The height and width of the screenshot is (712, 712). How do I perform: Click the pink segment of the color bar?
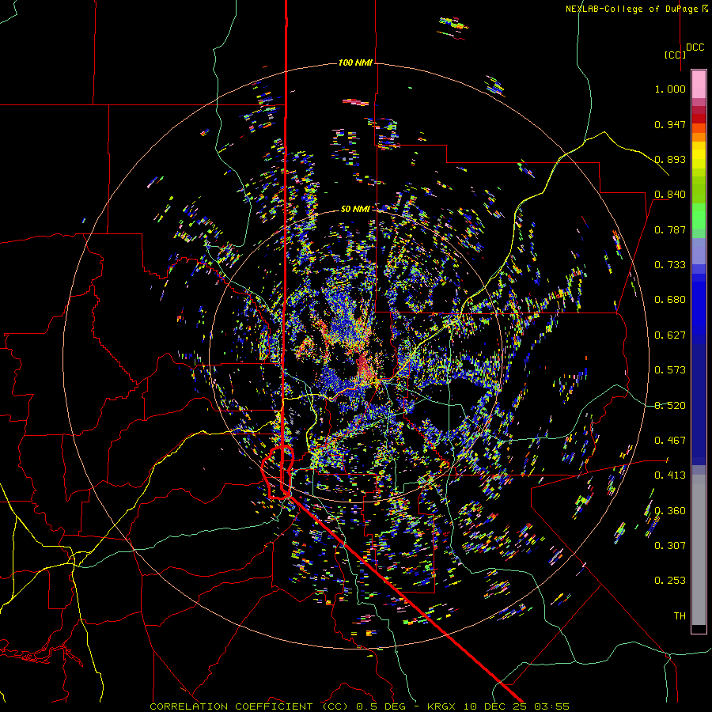[699, 84]
